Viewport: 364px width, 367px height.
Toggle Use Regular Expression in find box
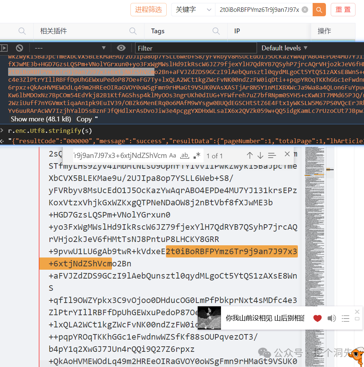(197, 155)
